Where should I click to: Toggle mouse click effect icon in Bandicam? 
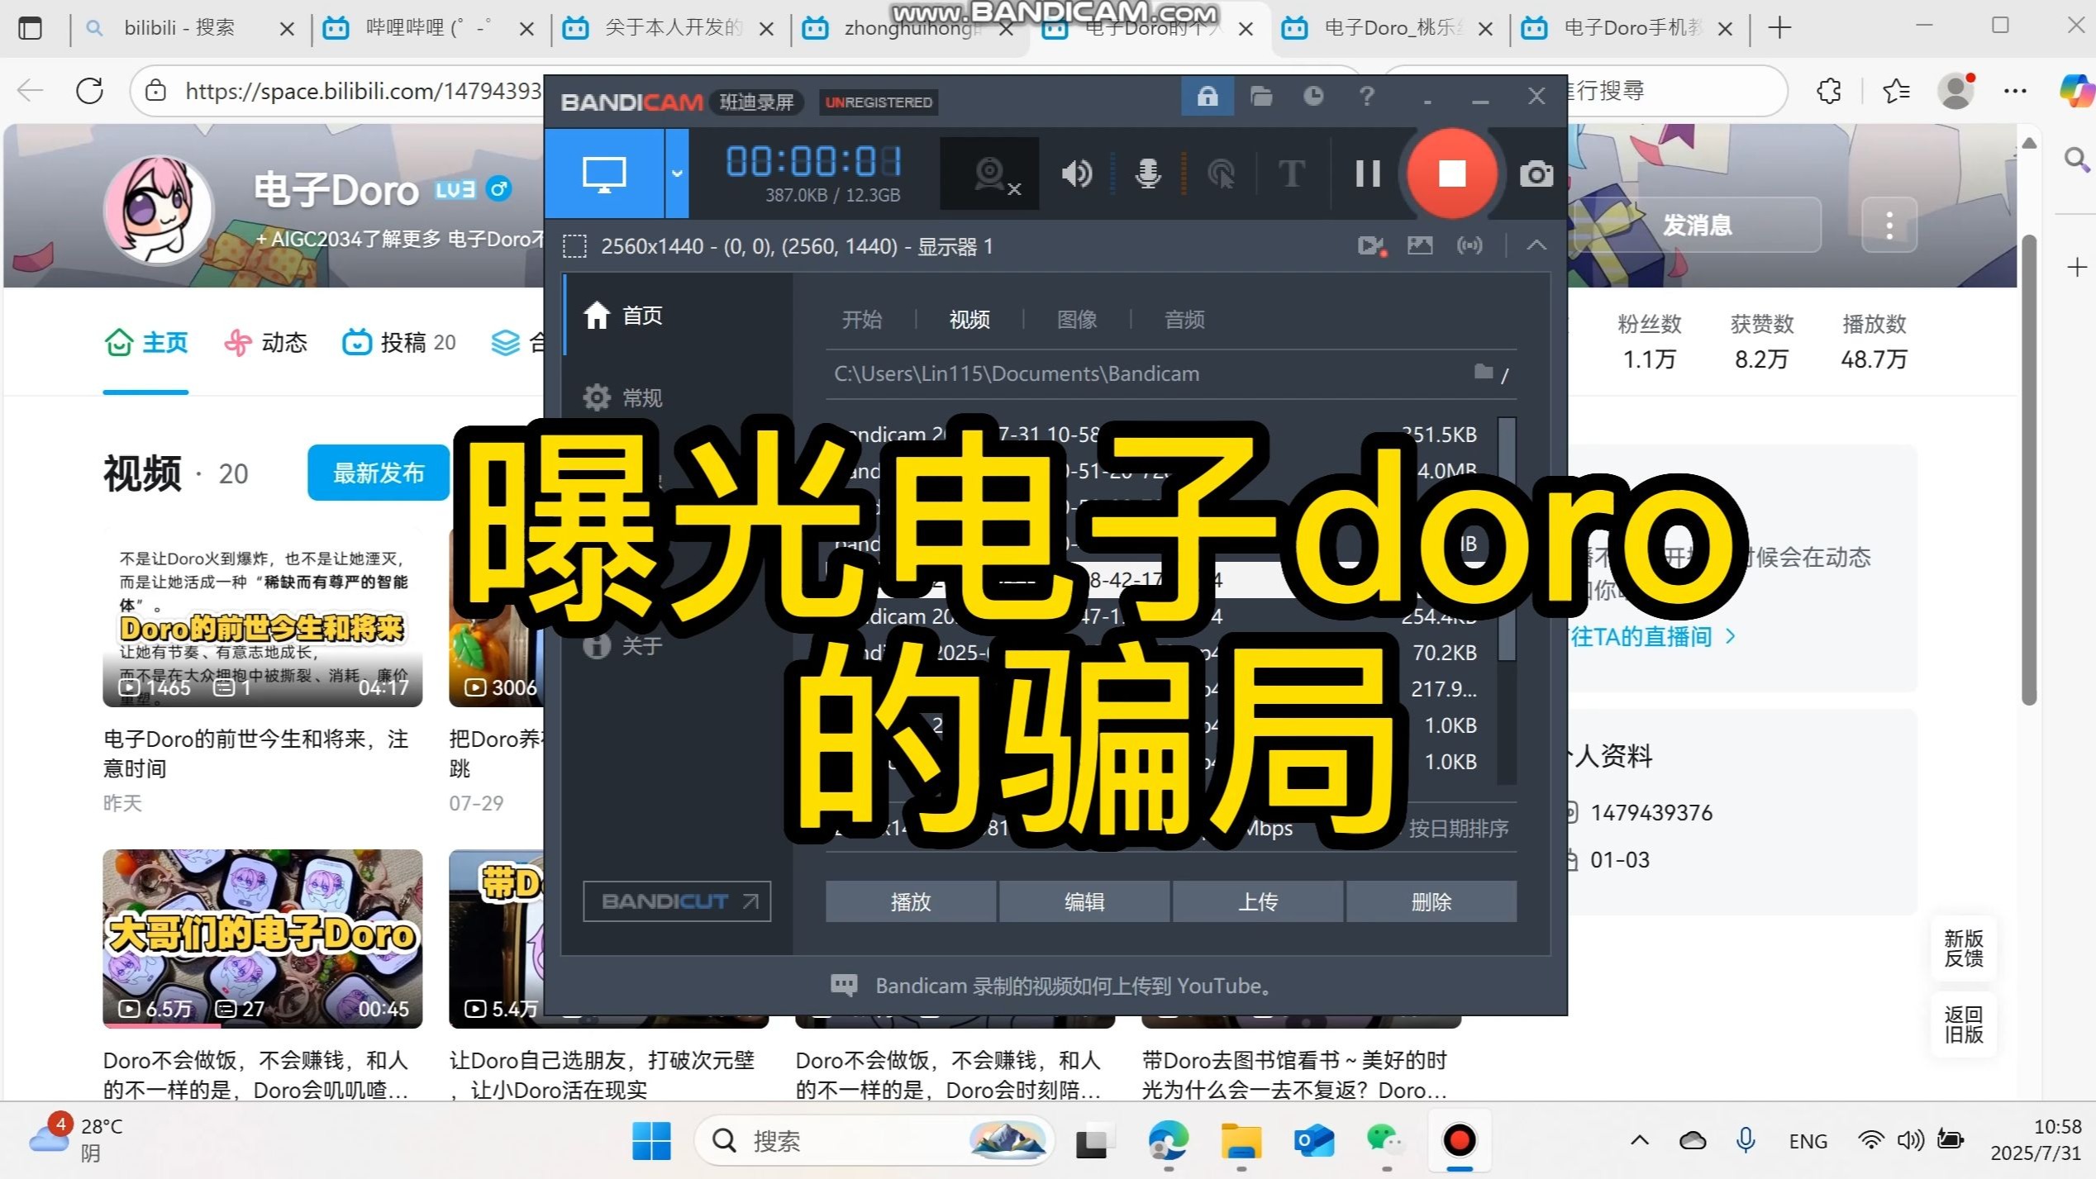(x=1221, y=174)
